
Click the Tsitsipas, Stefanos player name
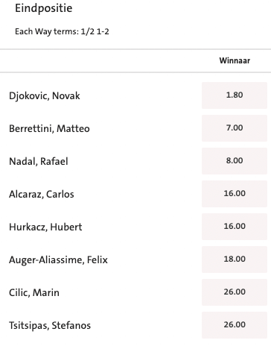tap(50, 326)
